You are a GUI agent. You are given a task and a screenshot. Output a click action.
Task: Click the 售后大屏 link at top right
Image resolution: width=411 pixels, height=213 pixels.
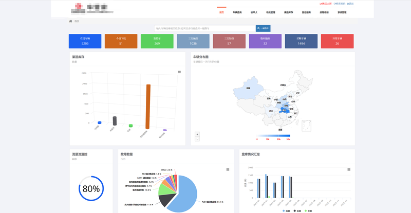(x=326, y=4)
